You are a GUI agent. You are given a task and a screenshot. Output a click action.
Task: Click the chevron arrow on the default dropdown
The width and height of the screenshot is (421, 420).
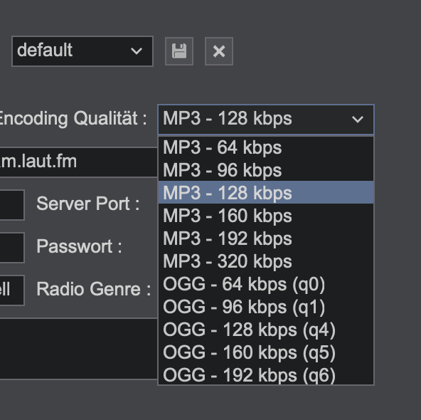click(137, 51)
